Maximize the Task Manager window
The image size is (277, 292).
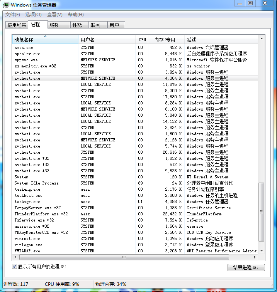pos(250,3)
